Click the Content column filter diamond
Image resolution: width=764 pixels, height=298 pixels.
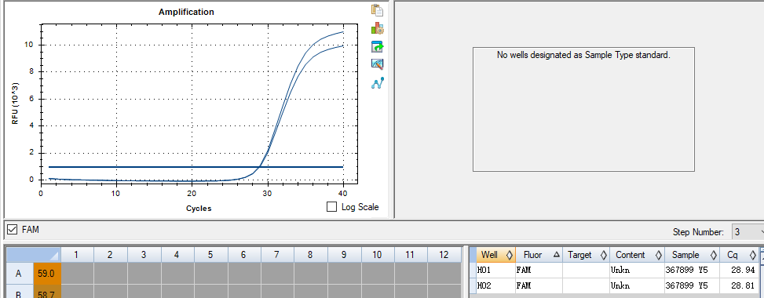click(658, 255)
